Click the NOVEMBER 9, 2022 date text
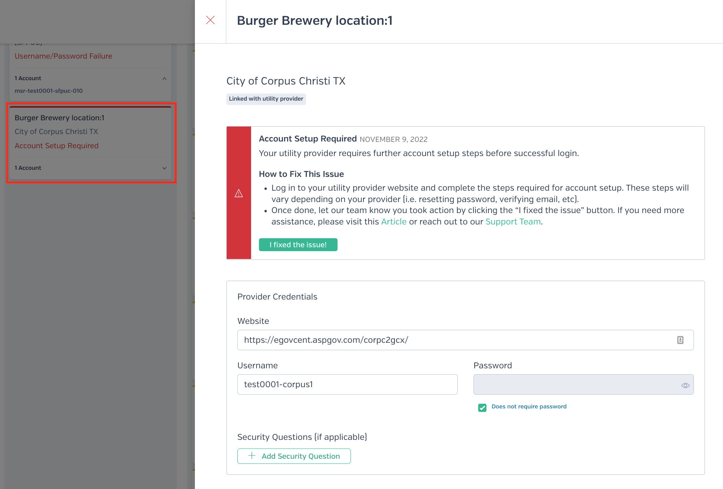The height and width of the screenshot is (489, 723). pos(394,140)
